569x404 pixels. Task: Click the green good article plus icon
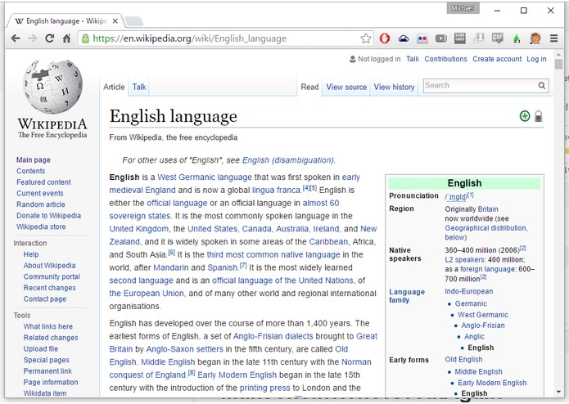[x=525, y=116]
